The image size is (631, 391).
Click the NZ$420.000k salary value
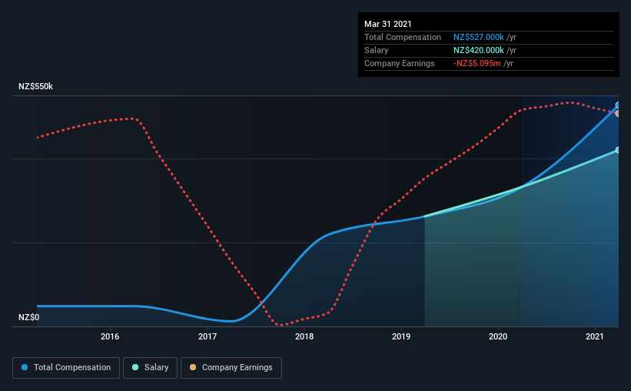(479, 50)
